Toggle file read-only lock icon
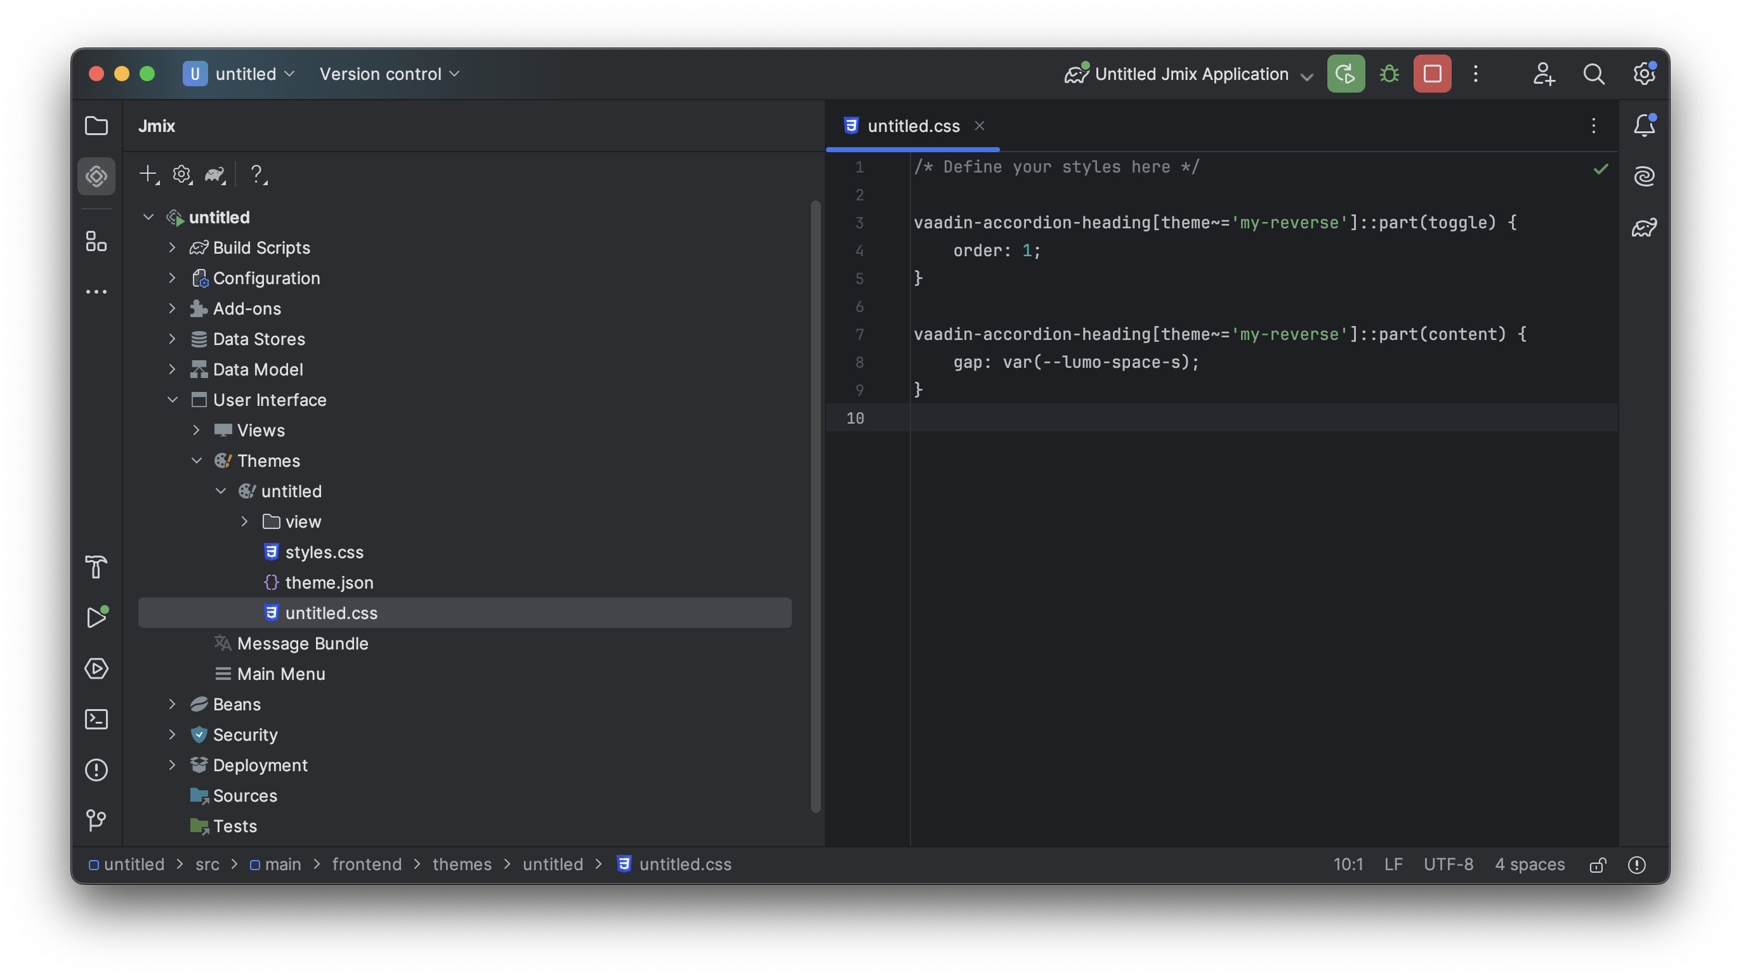 tap(1598, 864)
